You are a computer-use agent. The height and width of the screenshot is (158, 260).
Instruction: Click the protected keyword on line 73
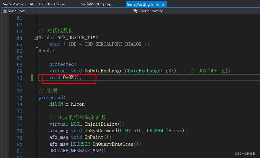click(51, 97)
